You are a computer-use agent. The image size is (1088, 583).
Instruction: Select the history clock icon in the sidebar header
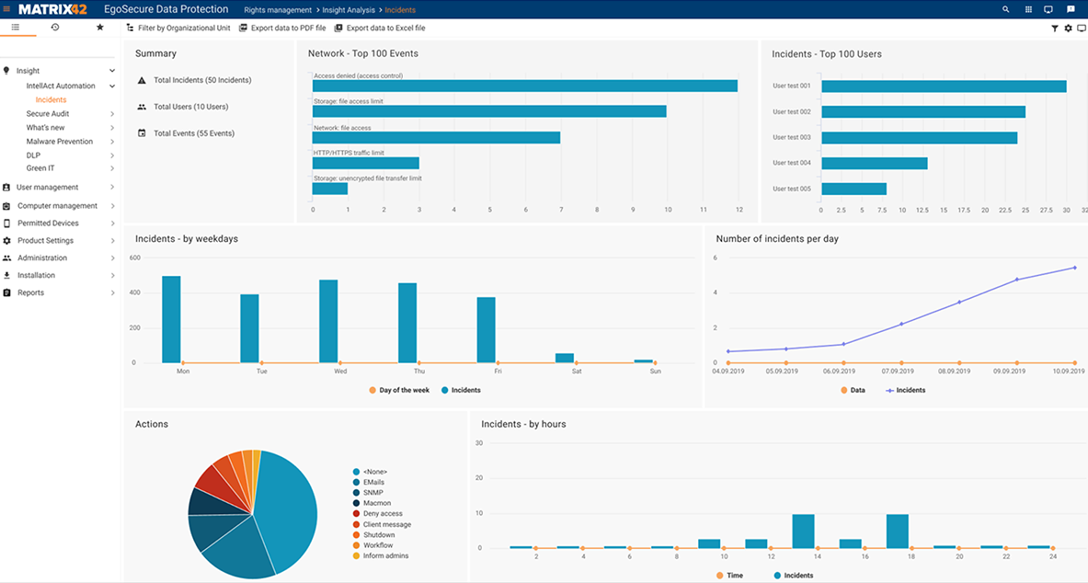click(55, 29)
